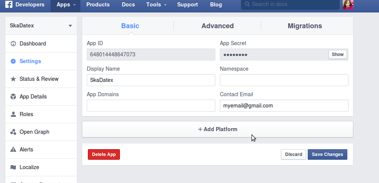Image resolution: width=379 pixels, height=183 pixels.
Task: Switch to the Migrations tab
Action: [305, 26]
